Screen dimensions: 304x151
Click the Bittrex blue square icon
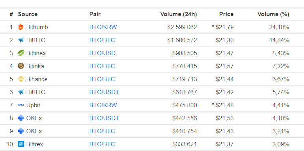click(21, 144)
